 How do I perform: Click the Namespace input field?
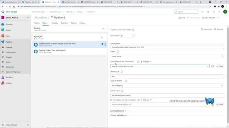point(167,76)
